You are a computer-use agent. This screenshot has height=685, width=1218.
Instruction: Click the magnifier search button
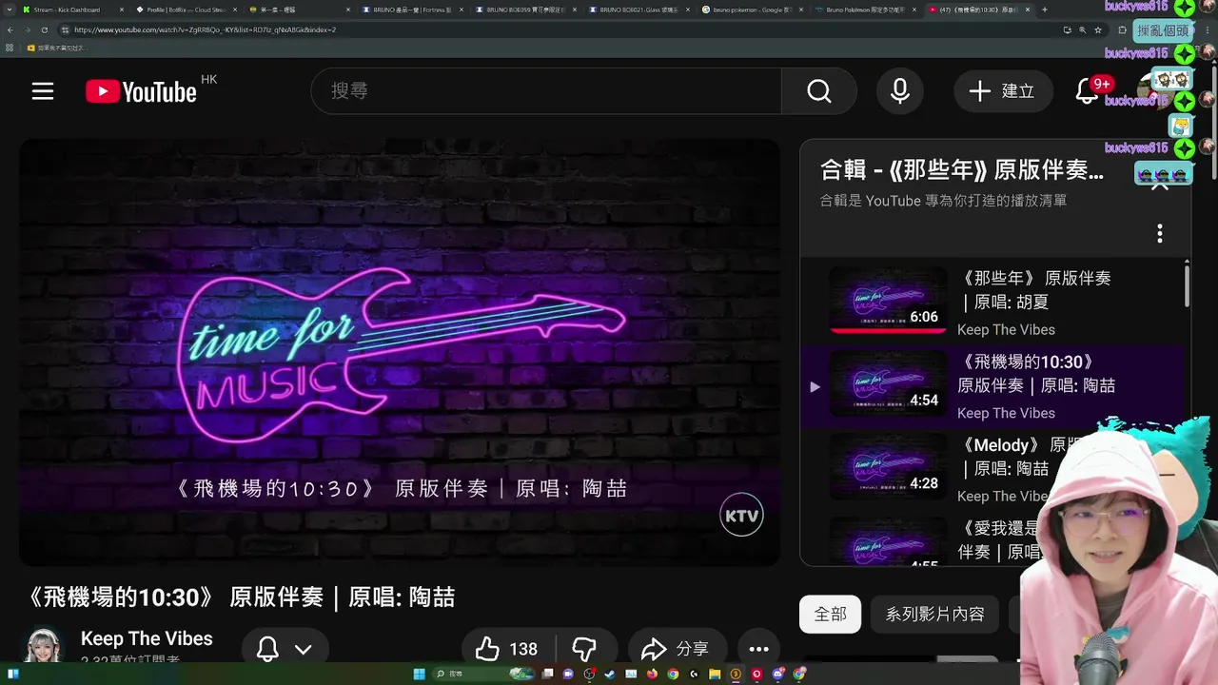point(819,91)
